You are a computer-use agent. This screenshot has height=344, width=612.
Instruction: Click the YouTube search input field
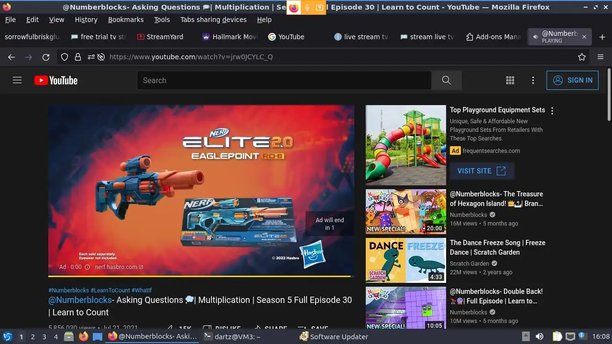click(284, 80)
